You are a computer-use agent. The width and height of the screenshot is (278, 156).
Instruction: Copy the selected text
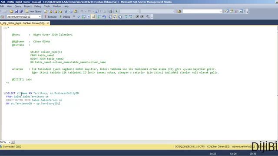coord(71,11)
